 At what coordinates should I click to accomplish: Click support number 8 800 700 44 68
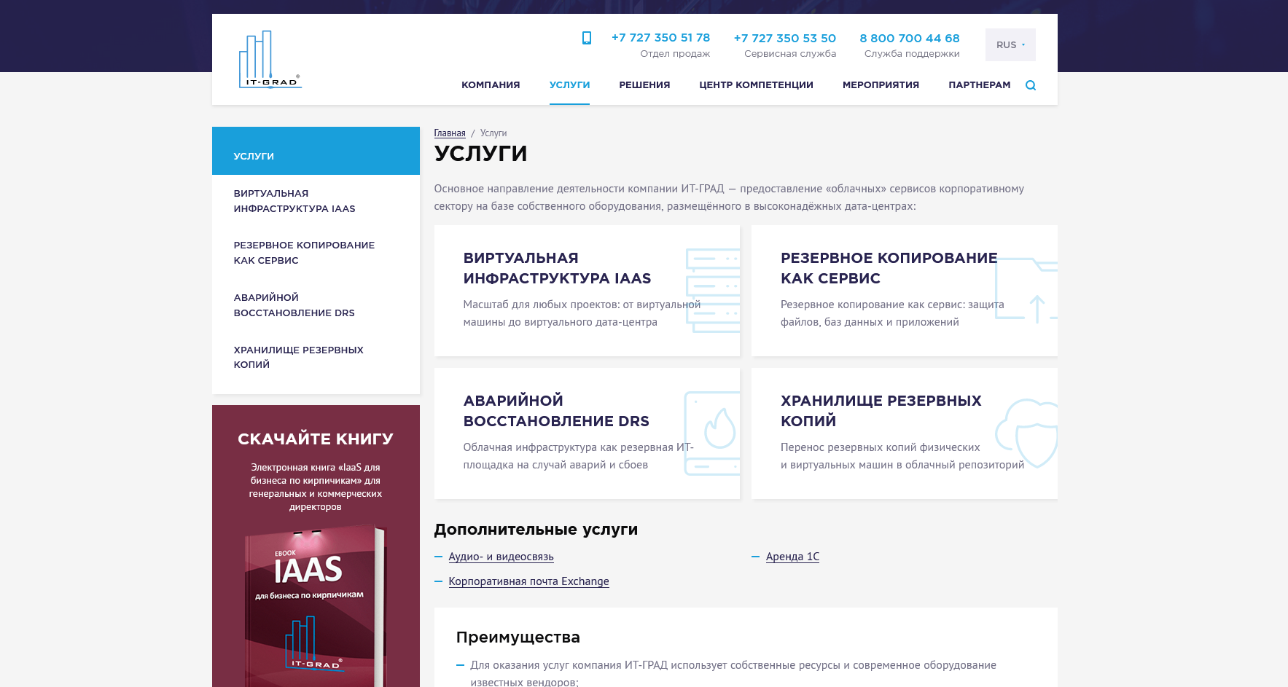(x=909, y=38)
